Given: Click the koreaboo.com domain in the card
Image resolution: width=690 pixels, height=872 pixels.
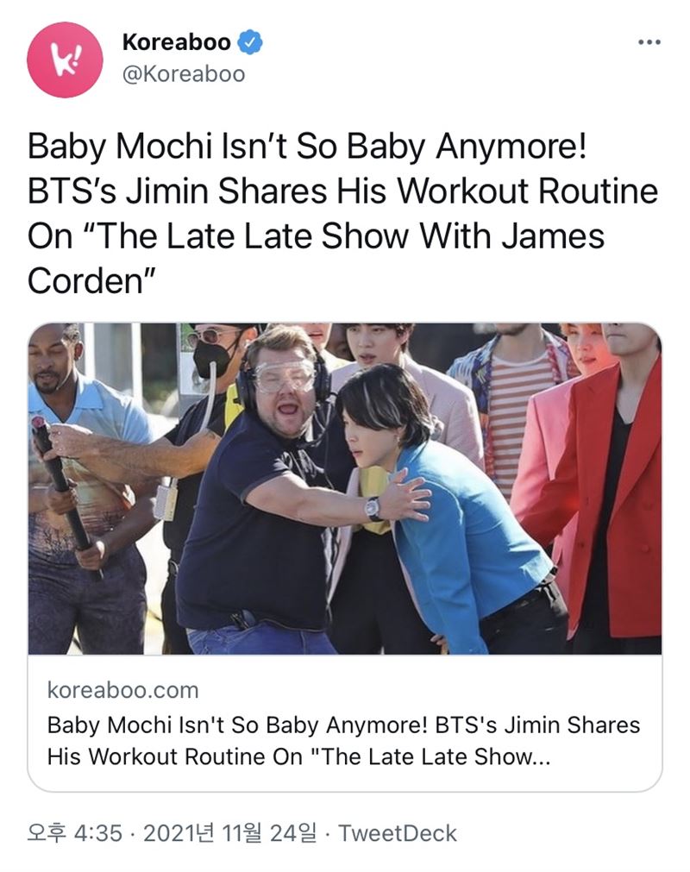Looking at the screenshot, I should tap(122, 690).
